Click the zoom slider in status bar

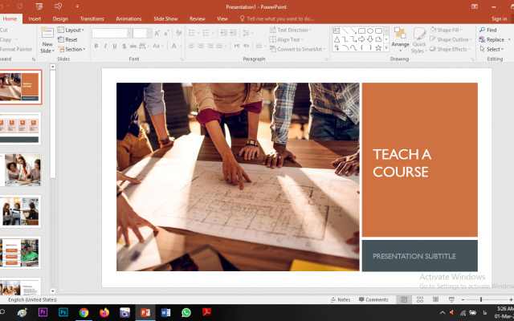pos(482,299)
